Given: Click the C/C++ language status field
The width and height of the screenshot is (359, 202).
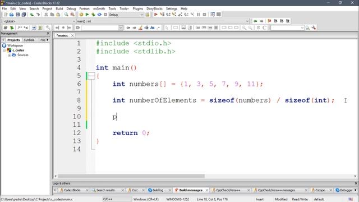Looking at the screenshot, I should point(117,199).
